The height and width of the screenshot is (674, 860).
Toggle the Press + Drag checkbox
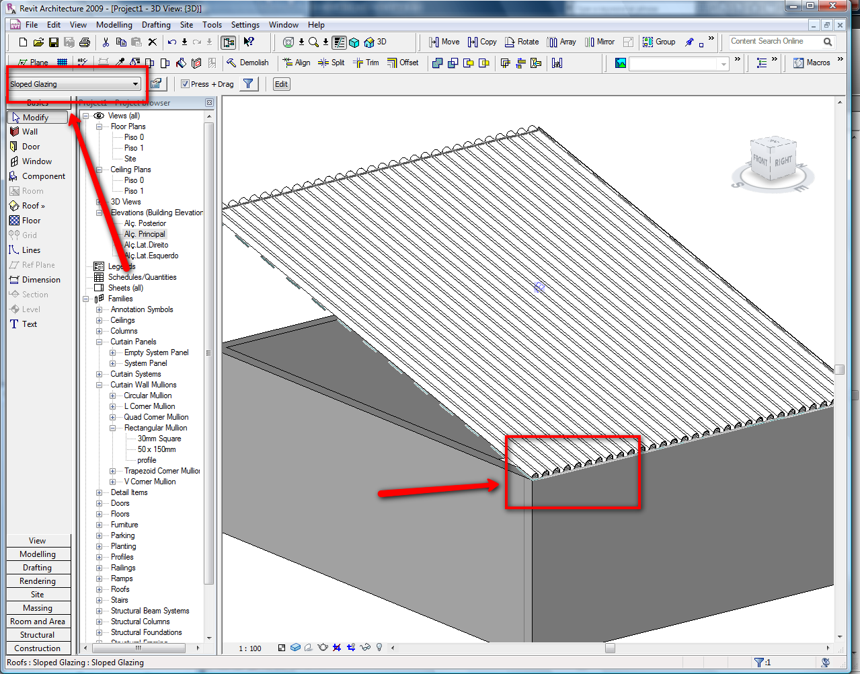(185, 84)
